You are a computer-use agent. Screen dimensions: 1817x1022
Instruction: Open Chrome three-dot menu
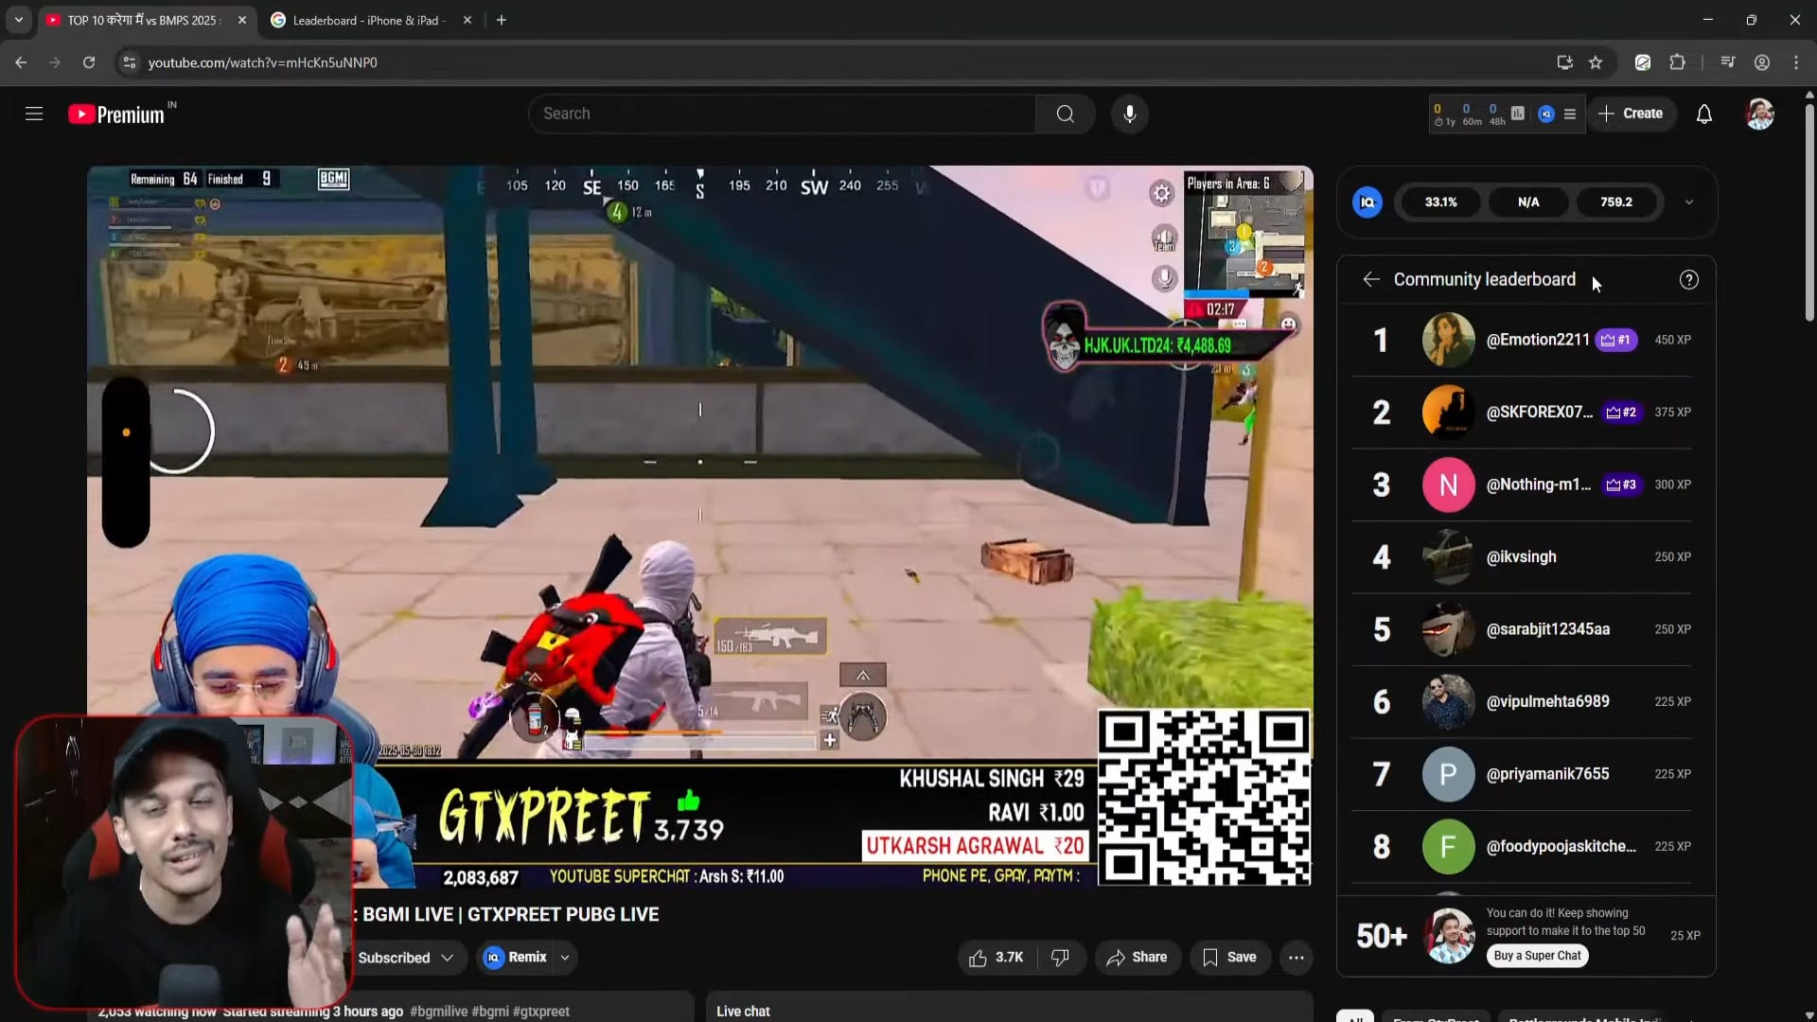1796,62
